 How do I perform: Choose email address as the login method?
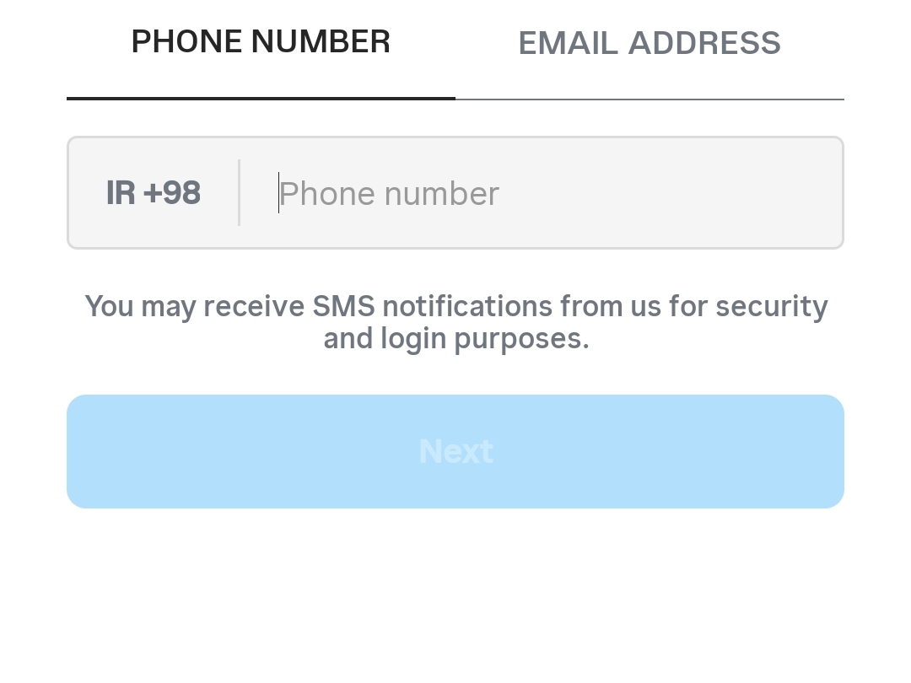pyautogui.click(x=649, y=44)
